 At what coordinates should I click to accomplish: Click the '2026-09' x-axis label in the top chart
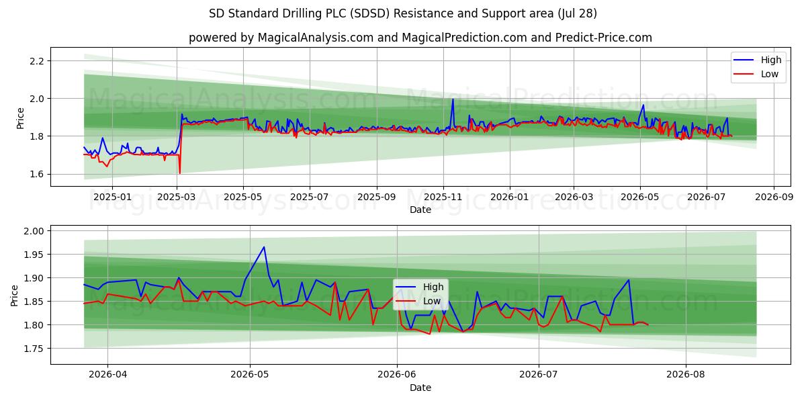click(774, 197)
